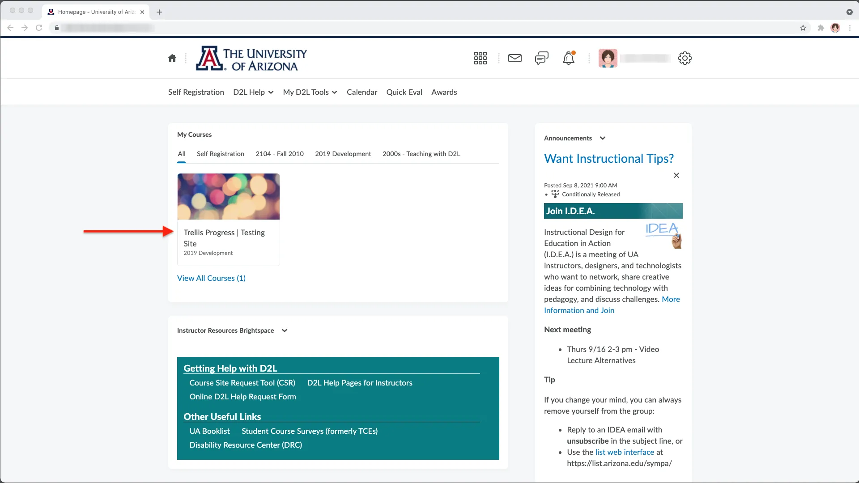
Task: Select the 2019 Development courses tab
Action: pyautogui.click(x=343, y=153)
